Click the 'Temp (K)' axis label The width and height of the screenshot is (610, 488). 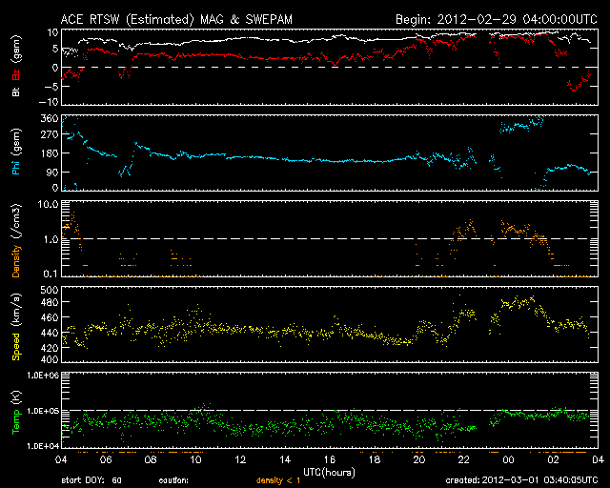[x=16, y=413]
